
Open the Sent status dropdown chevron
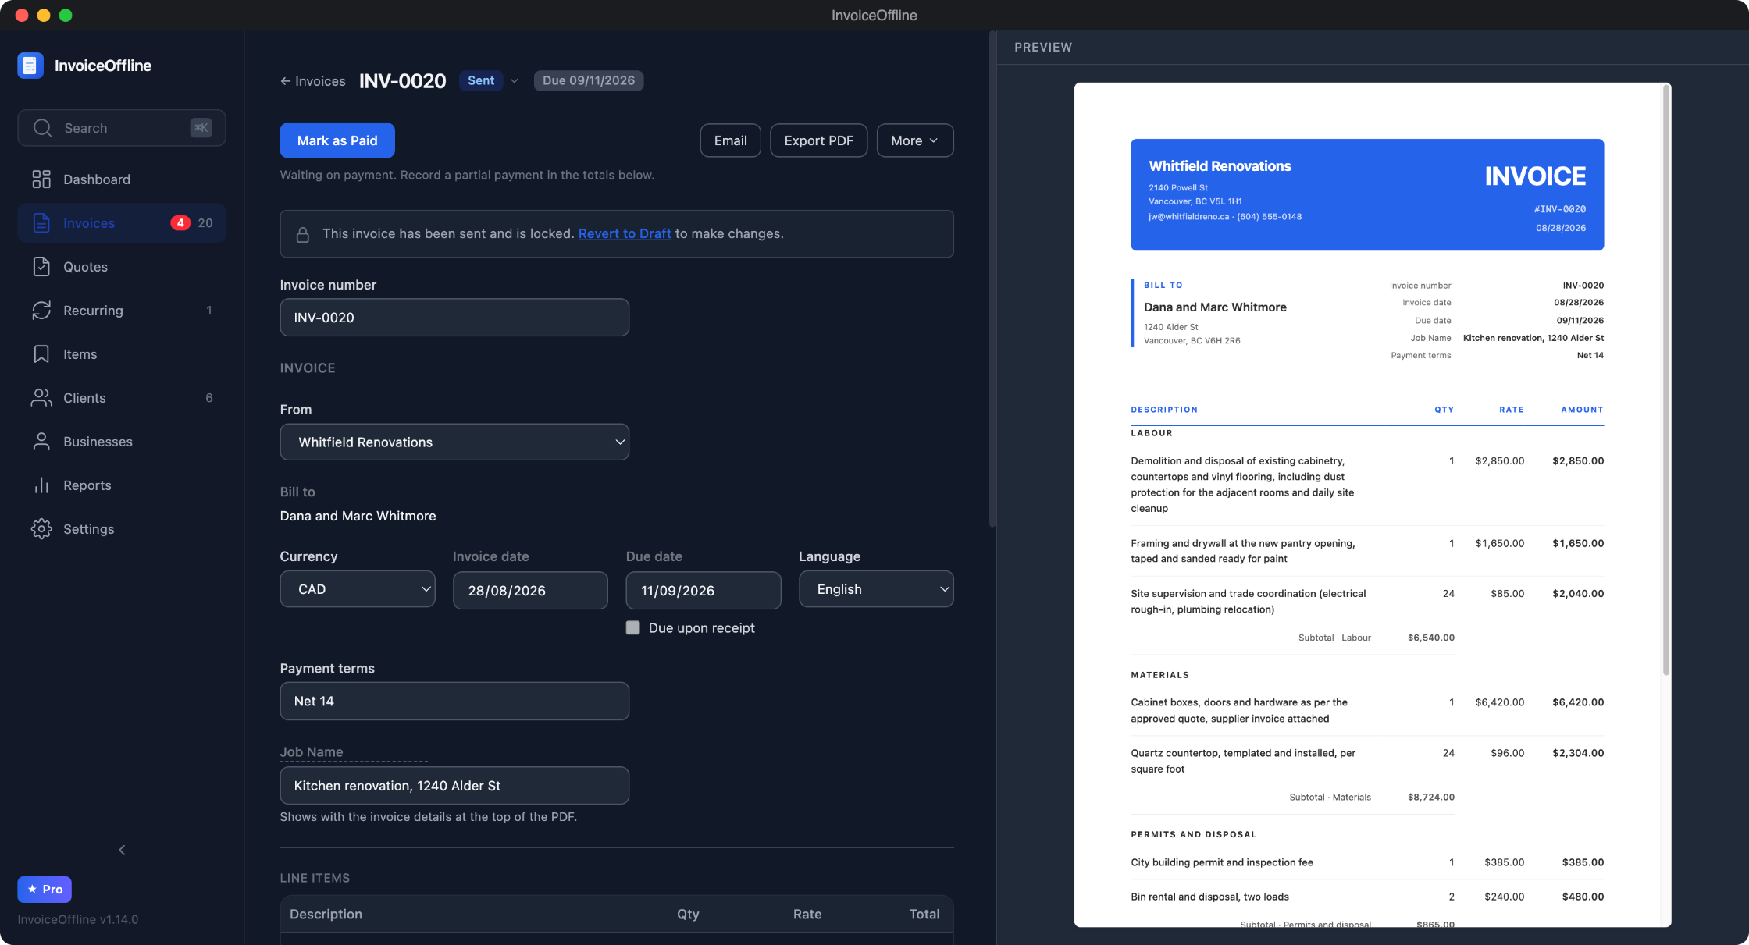(x=514, y=81)
